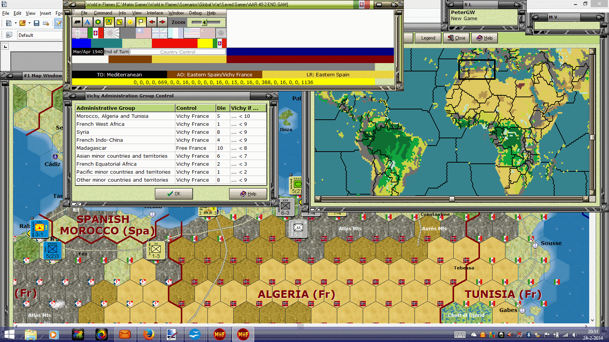Adjust the Zoom slider handle
609x342 pixels.
[204, 22]
